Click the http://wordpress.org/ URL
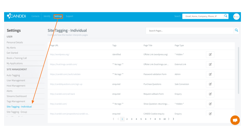This screenshot has height=138, width=245. [59, 54]
